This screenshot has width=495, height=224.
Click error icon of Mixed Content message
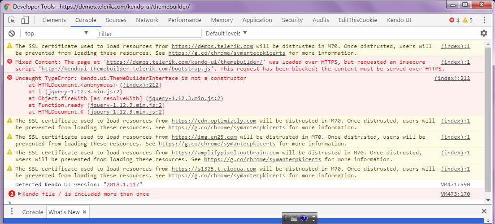(10, 61)
